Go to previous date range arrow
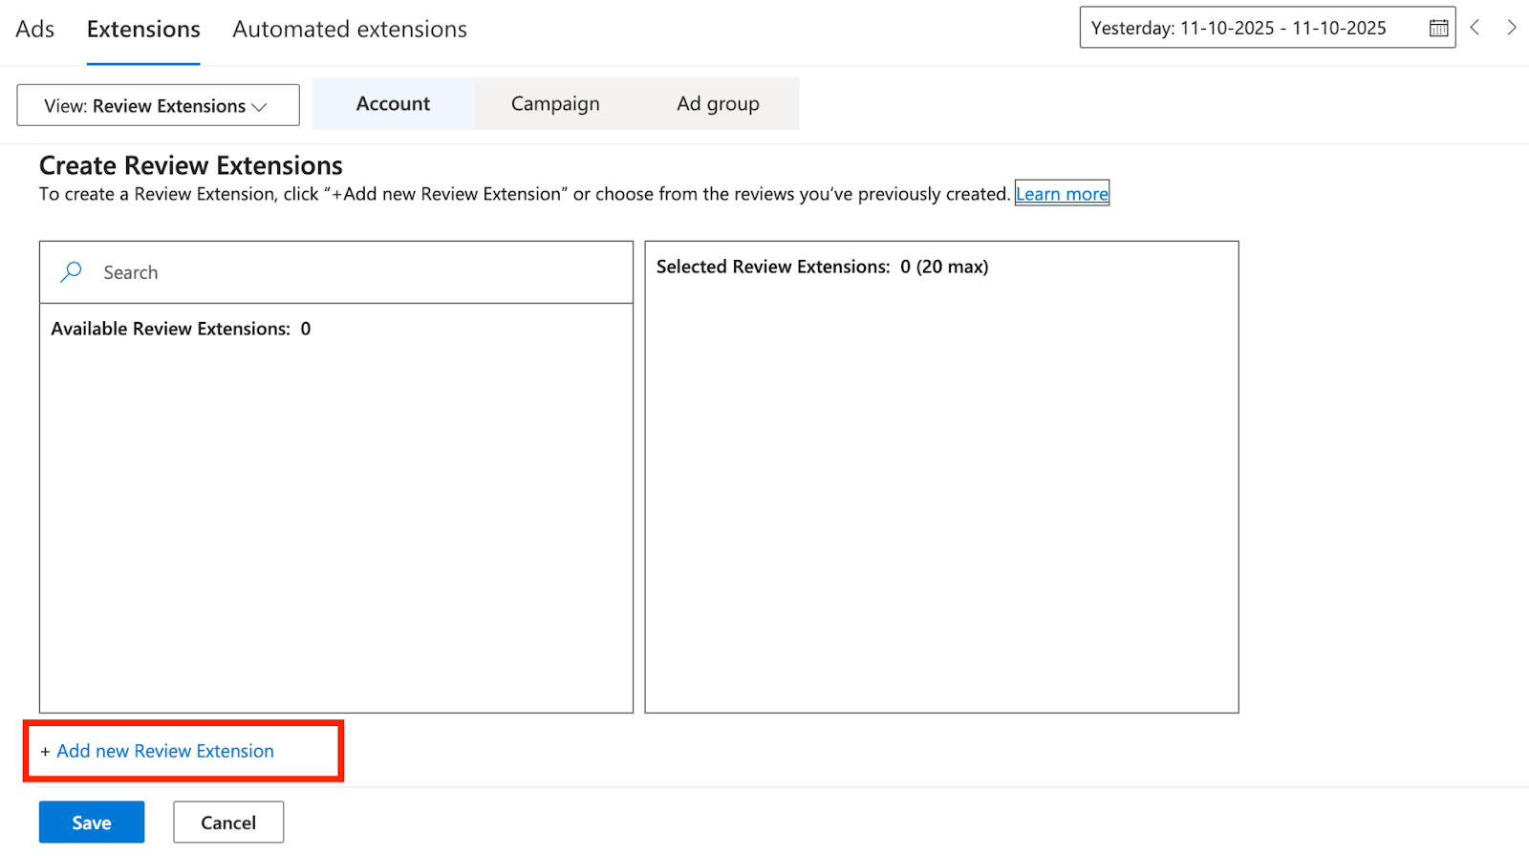The width and height of the screenshot is (1529, 856). coord(1475,28)
